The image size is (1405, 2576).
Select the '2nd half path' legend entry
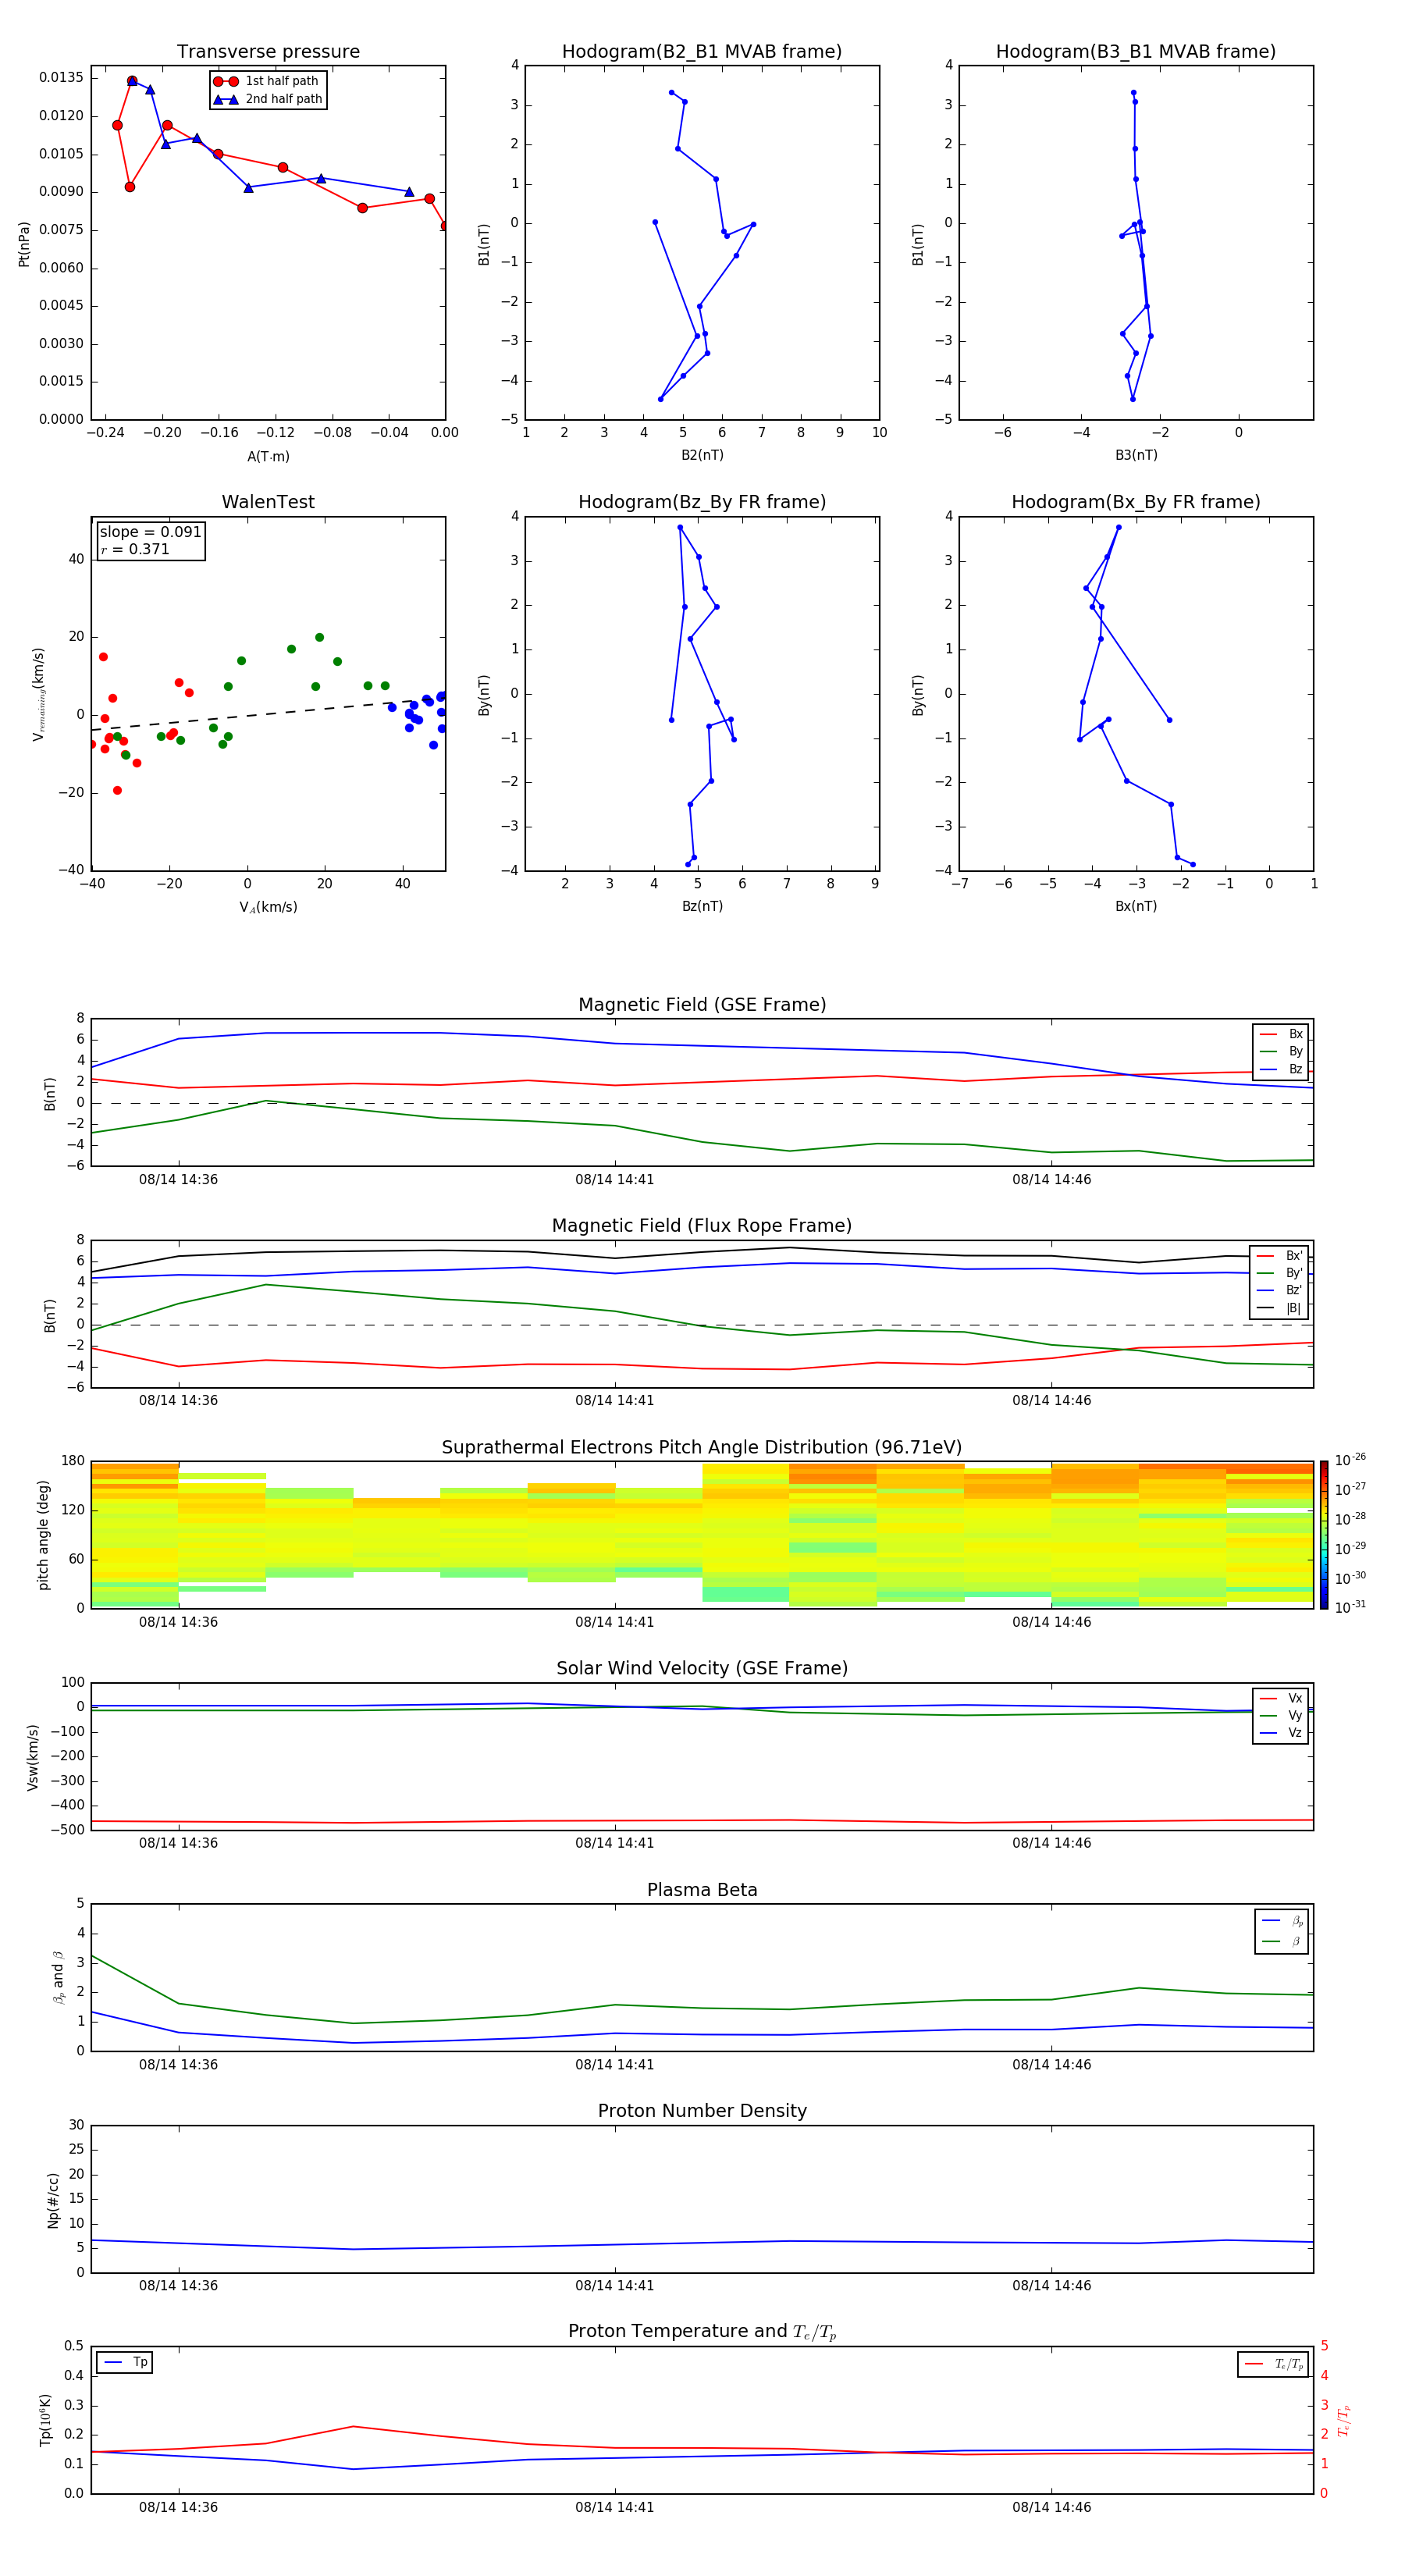click(x=267, y=99)
